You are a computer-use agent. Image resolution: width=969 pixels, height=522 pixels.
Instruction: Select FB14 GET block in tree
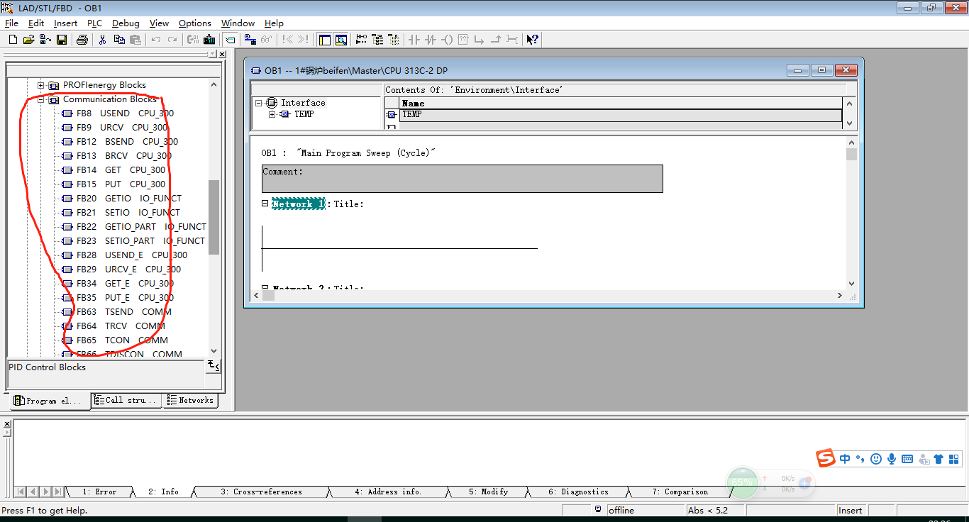[x=112, y=170]
